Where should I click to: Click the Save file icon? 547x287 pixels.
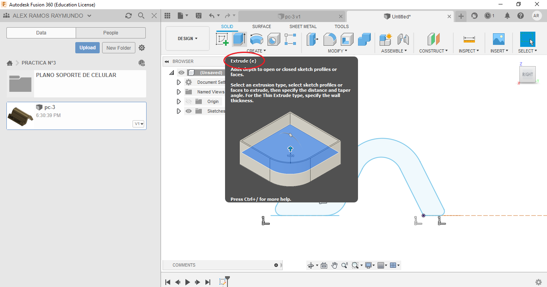pos(199,16)
